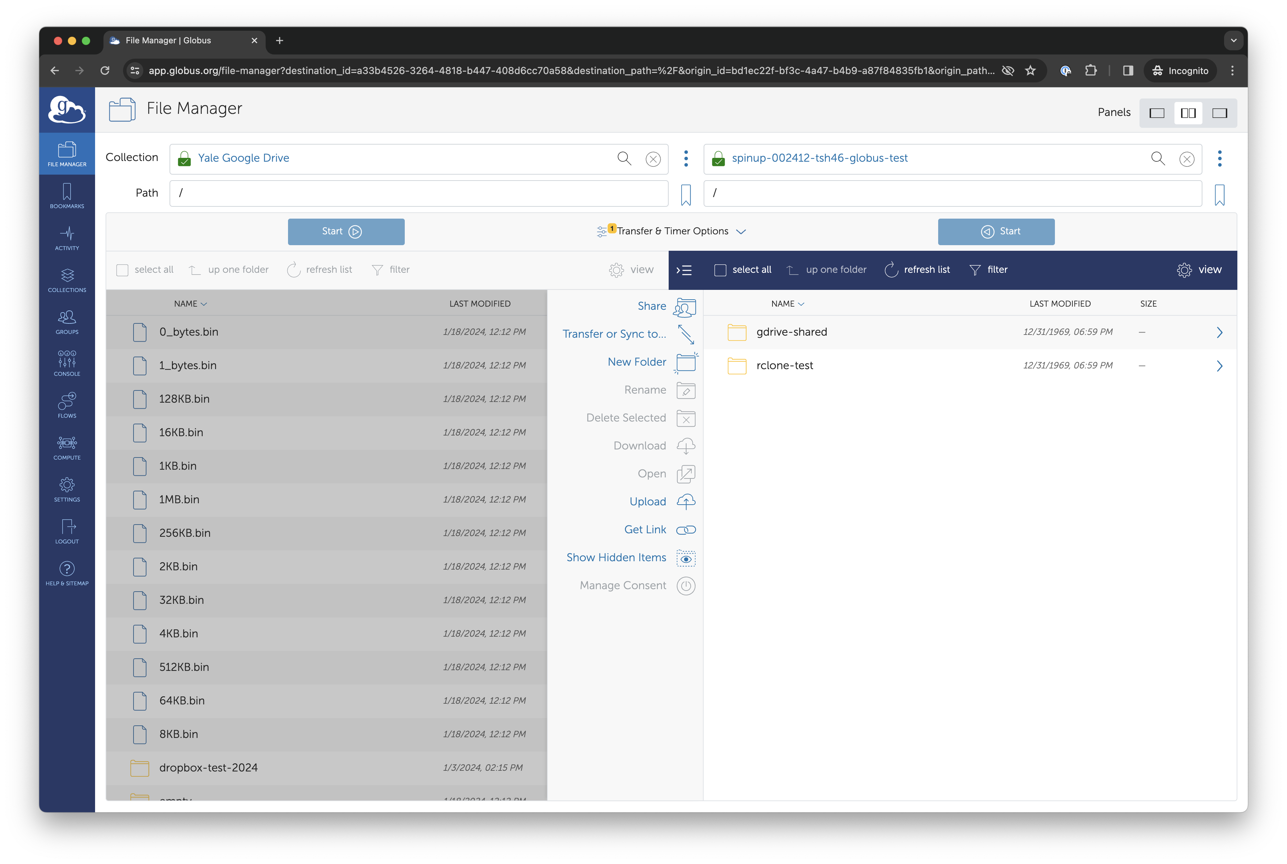Image resolution: width=1287 pixels, height=864 pixels.
Task: Open Flows in the sidebar
Action: pyautogui.click(x=67, y=405)
